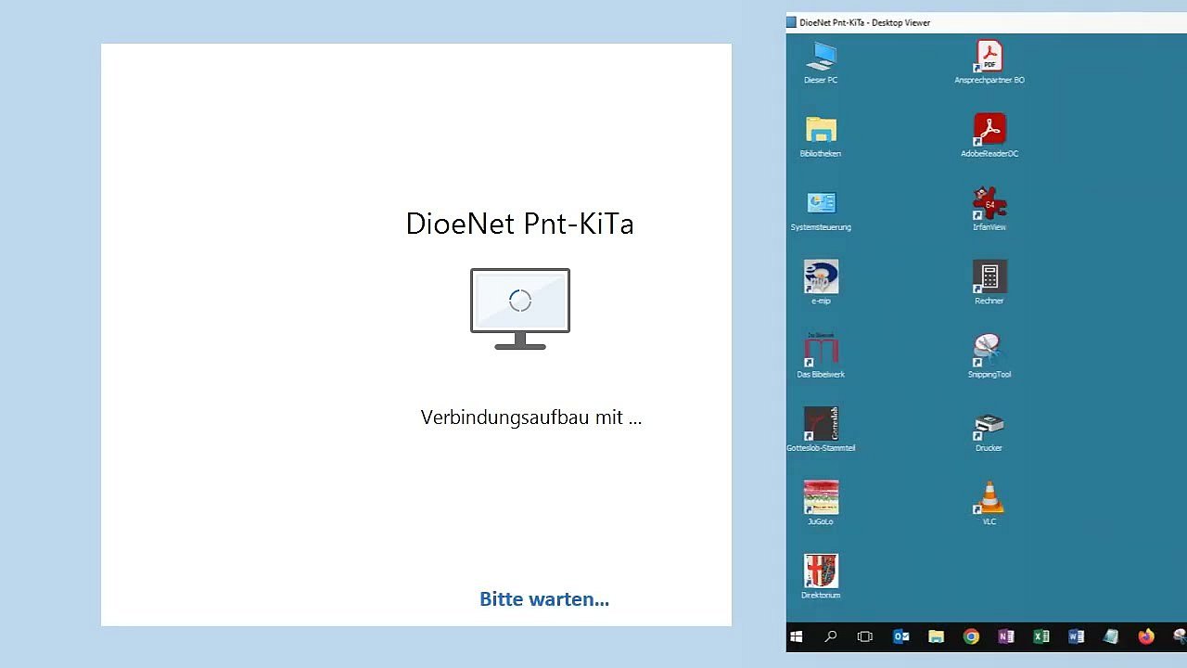Viewport: 1187px width, 668px height.
Task: Launch AdobeReaderDC from the desktop
Action: point(989,131)
